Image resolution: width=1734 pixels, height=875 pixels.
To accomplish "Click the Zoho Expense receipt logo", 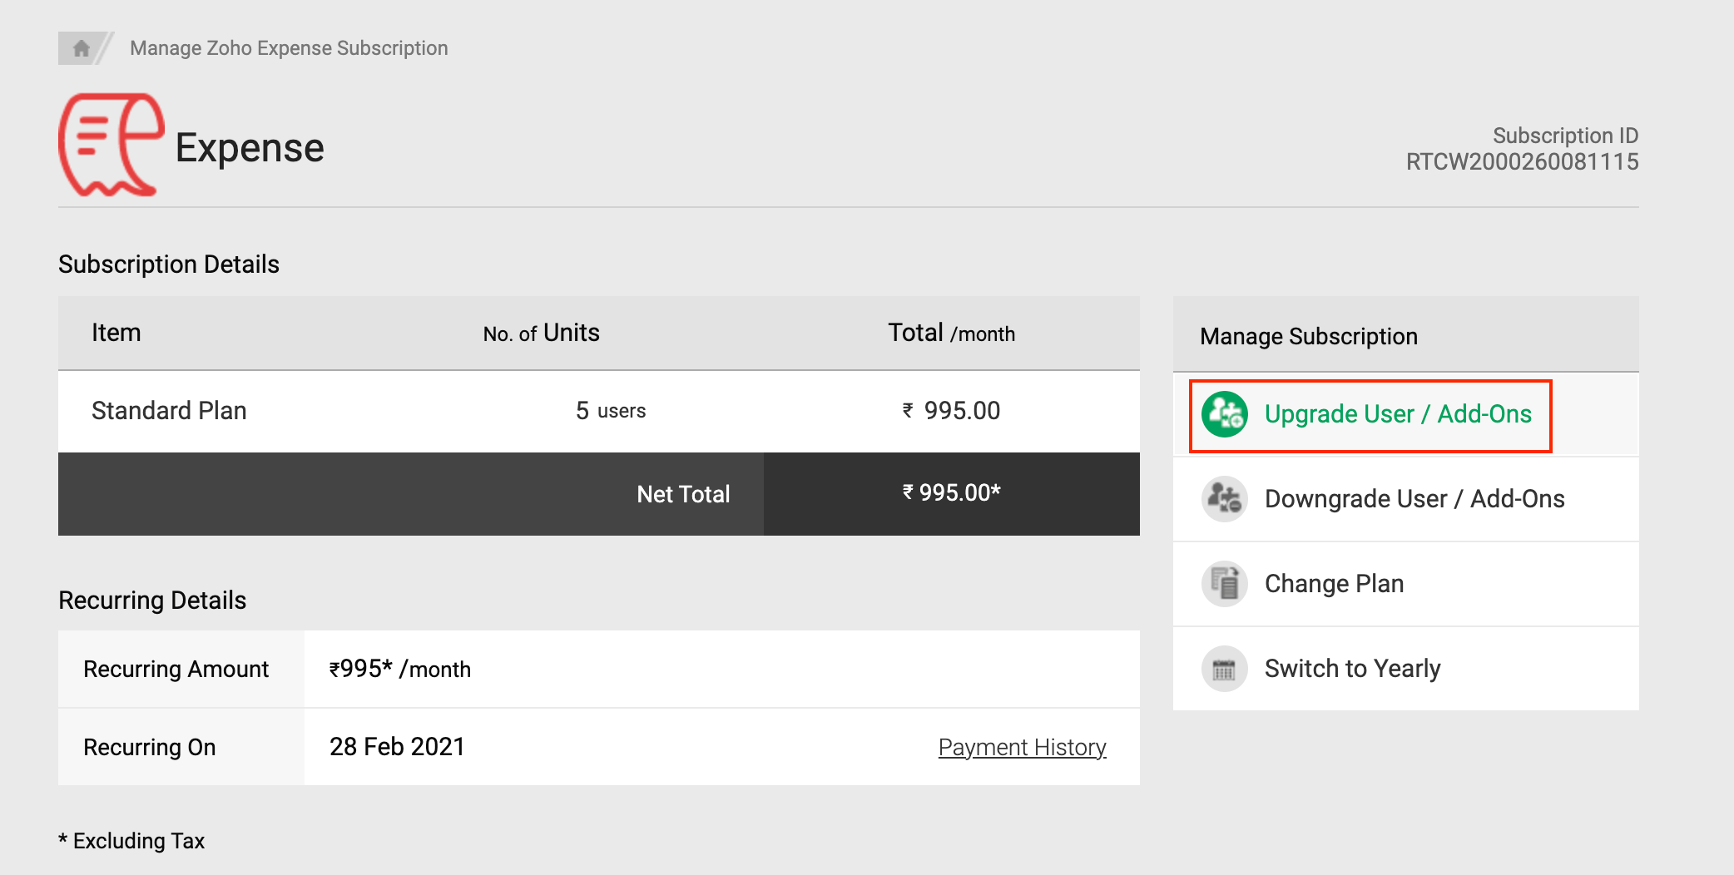I will (111, 146).
